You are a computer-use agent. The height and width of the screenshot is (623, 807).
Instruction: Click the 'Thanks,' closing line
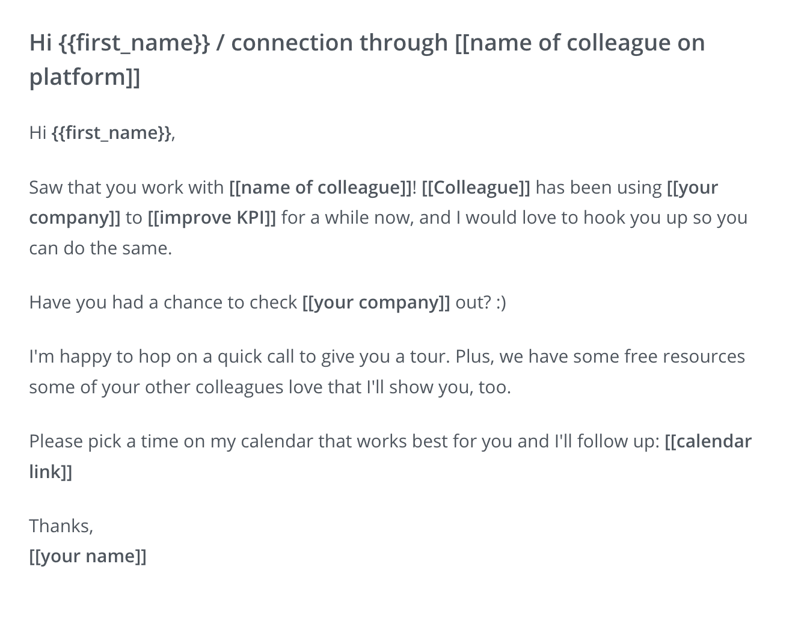pos(61,526)
